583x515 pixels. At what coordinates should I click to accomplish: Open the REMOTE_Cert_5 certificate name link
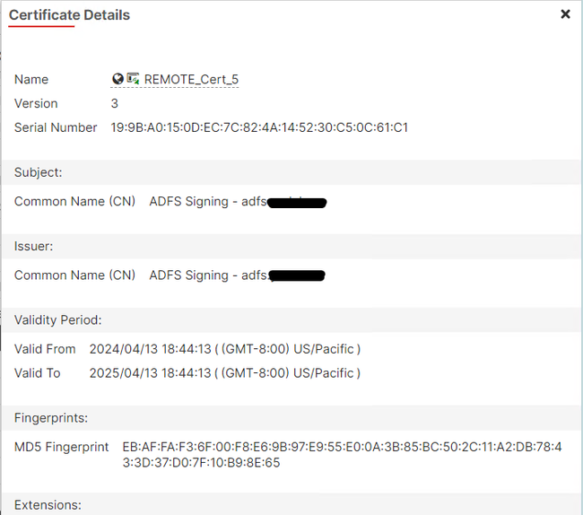coord(191,80)
